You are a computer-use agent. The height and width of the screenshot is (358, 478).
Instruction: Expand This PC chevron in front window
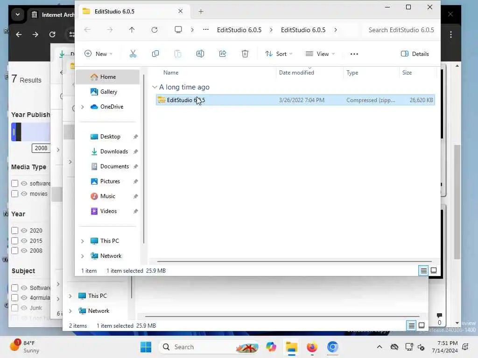click(82, 241)
